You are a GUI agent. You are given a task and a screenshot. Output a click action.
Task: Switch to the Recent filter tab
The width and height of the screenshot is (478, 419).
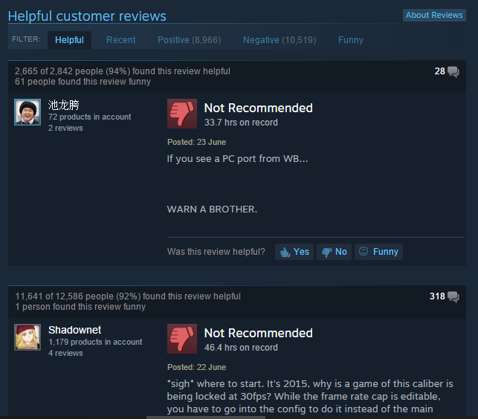coord(120,40)
